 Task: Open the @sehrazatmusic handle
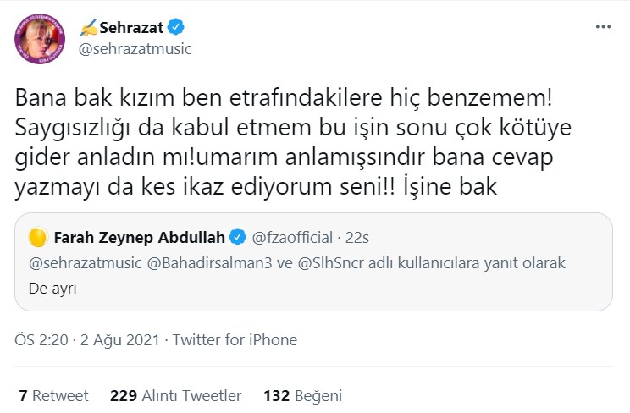coord(135,48)
